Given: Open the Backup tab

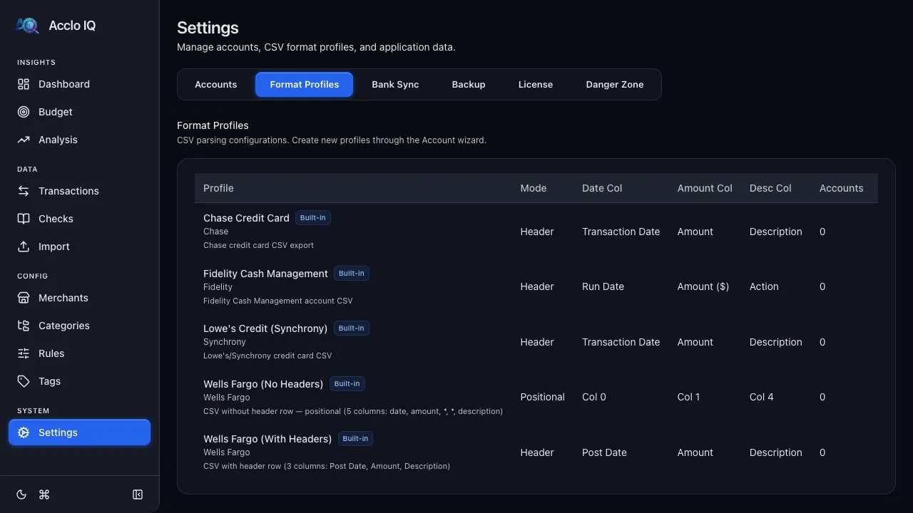Looking at the screenshot, I should (x=469, y=84).
